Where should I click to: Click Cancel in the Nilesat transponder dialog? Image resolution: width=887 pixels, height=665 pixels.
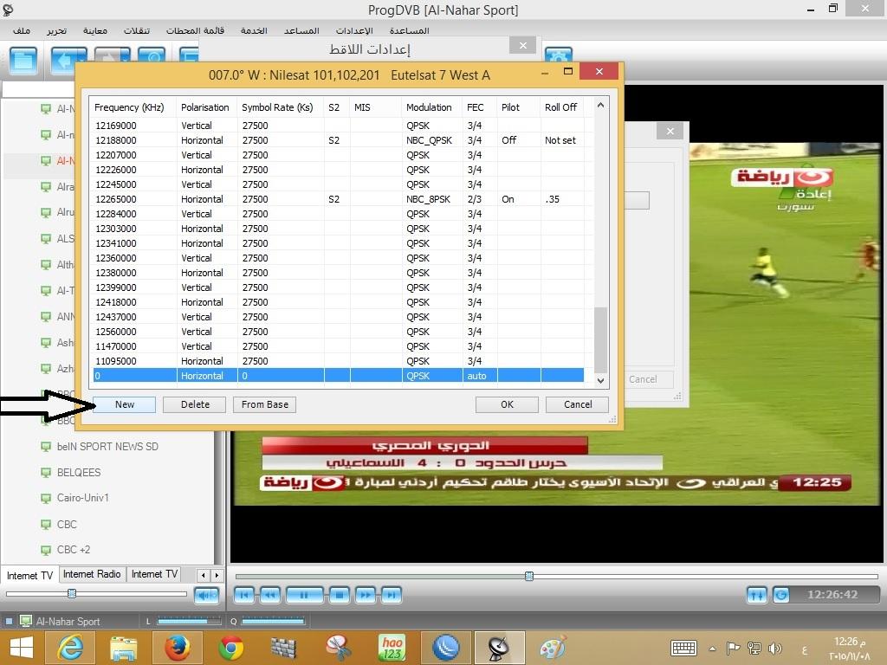578,404
